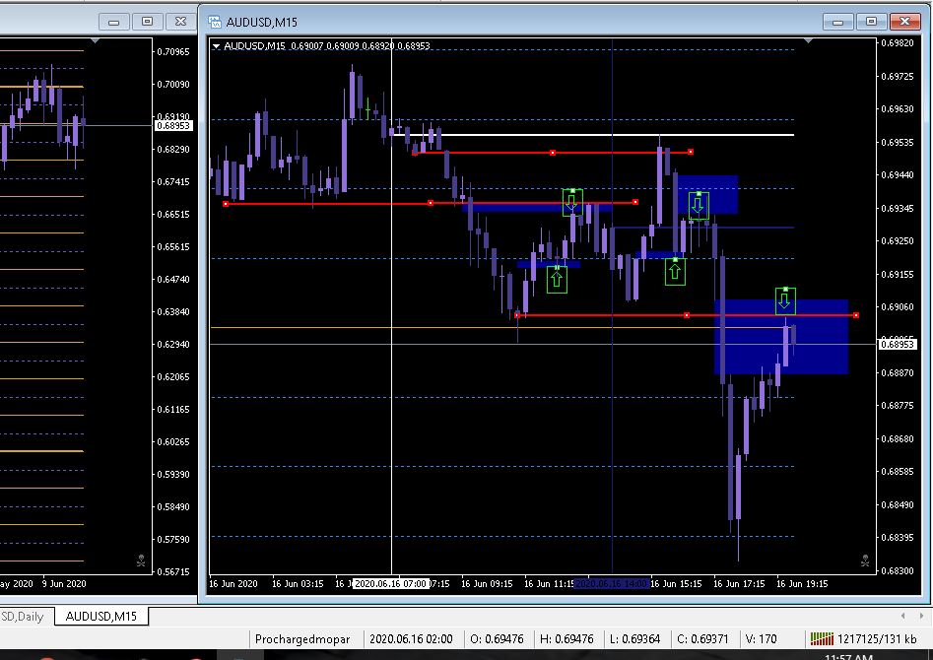
Task: Click the chart shift marker in AUDUSD,M15 chart
Action: click(x=808, y=40)
